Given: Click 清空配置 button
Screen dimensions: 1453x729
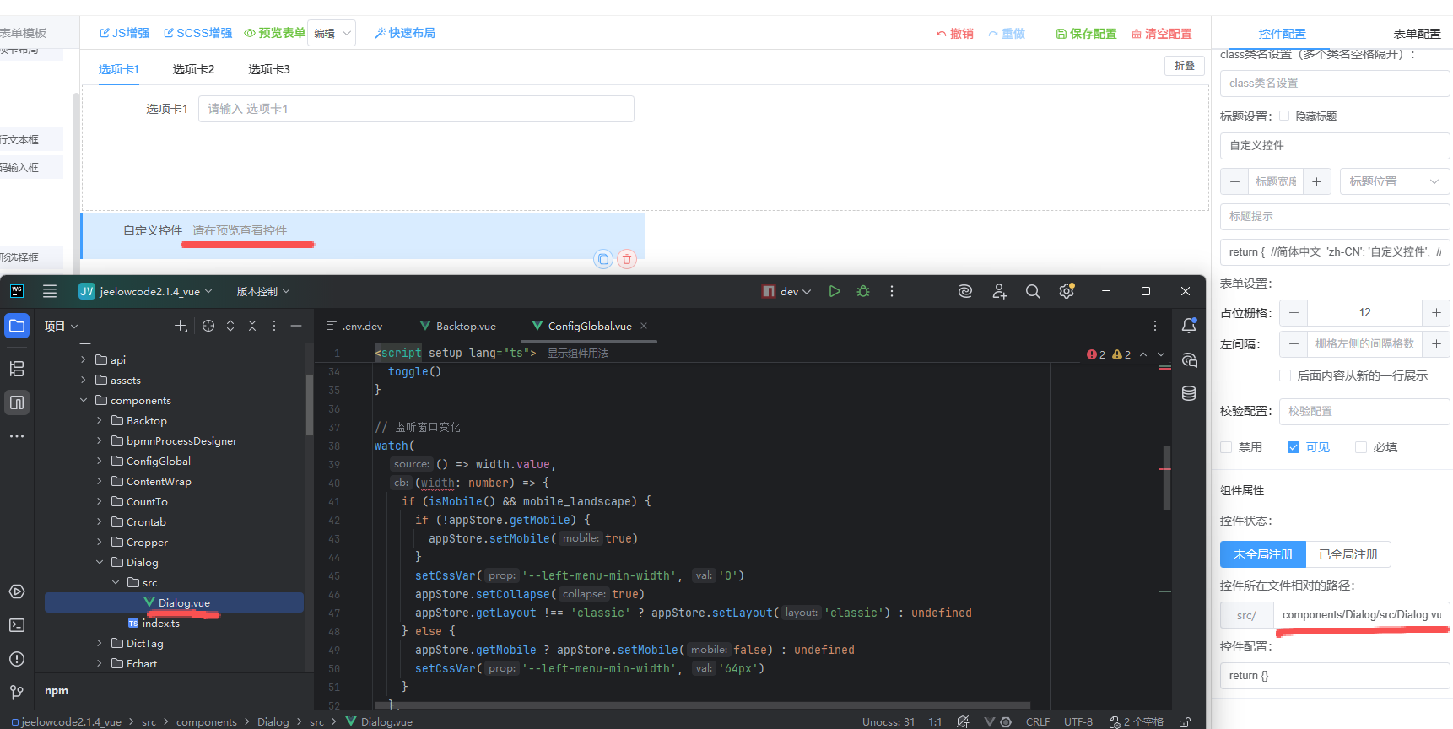Looking at the screenshot, I should (1161, 34).
